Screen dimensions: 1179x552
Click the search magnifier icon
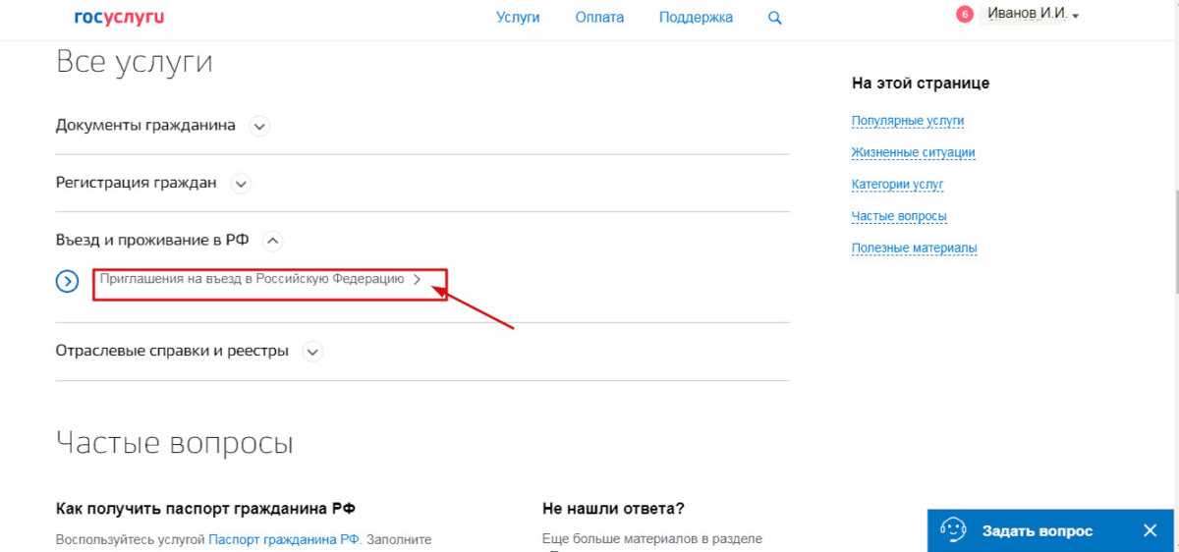(775, 18)
